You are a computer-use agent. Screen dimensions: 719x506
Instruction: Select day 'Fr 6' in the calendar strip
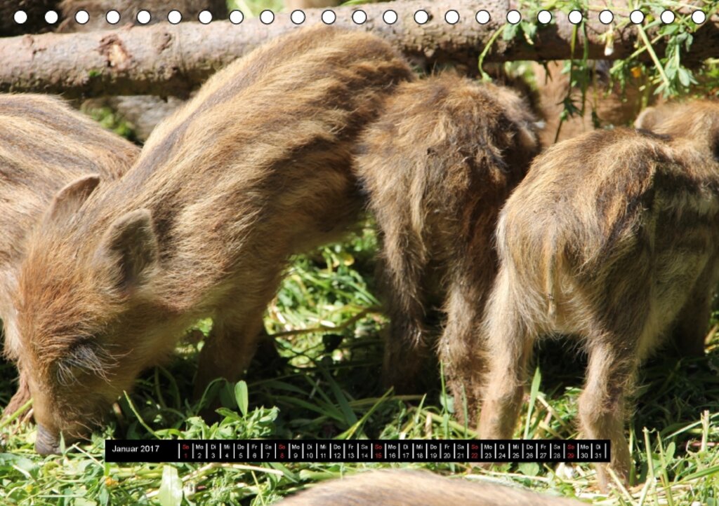click(x=254, y=451)
